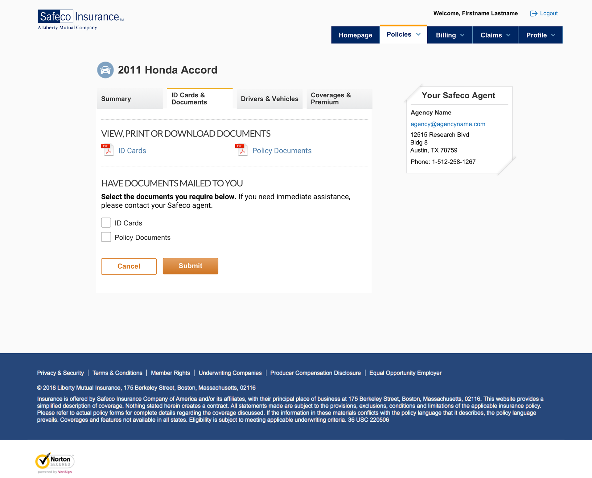Open Privacy & Security footer link
The width and height of the screenshot is (592, 478).
(60, 373)
